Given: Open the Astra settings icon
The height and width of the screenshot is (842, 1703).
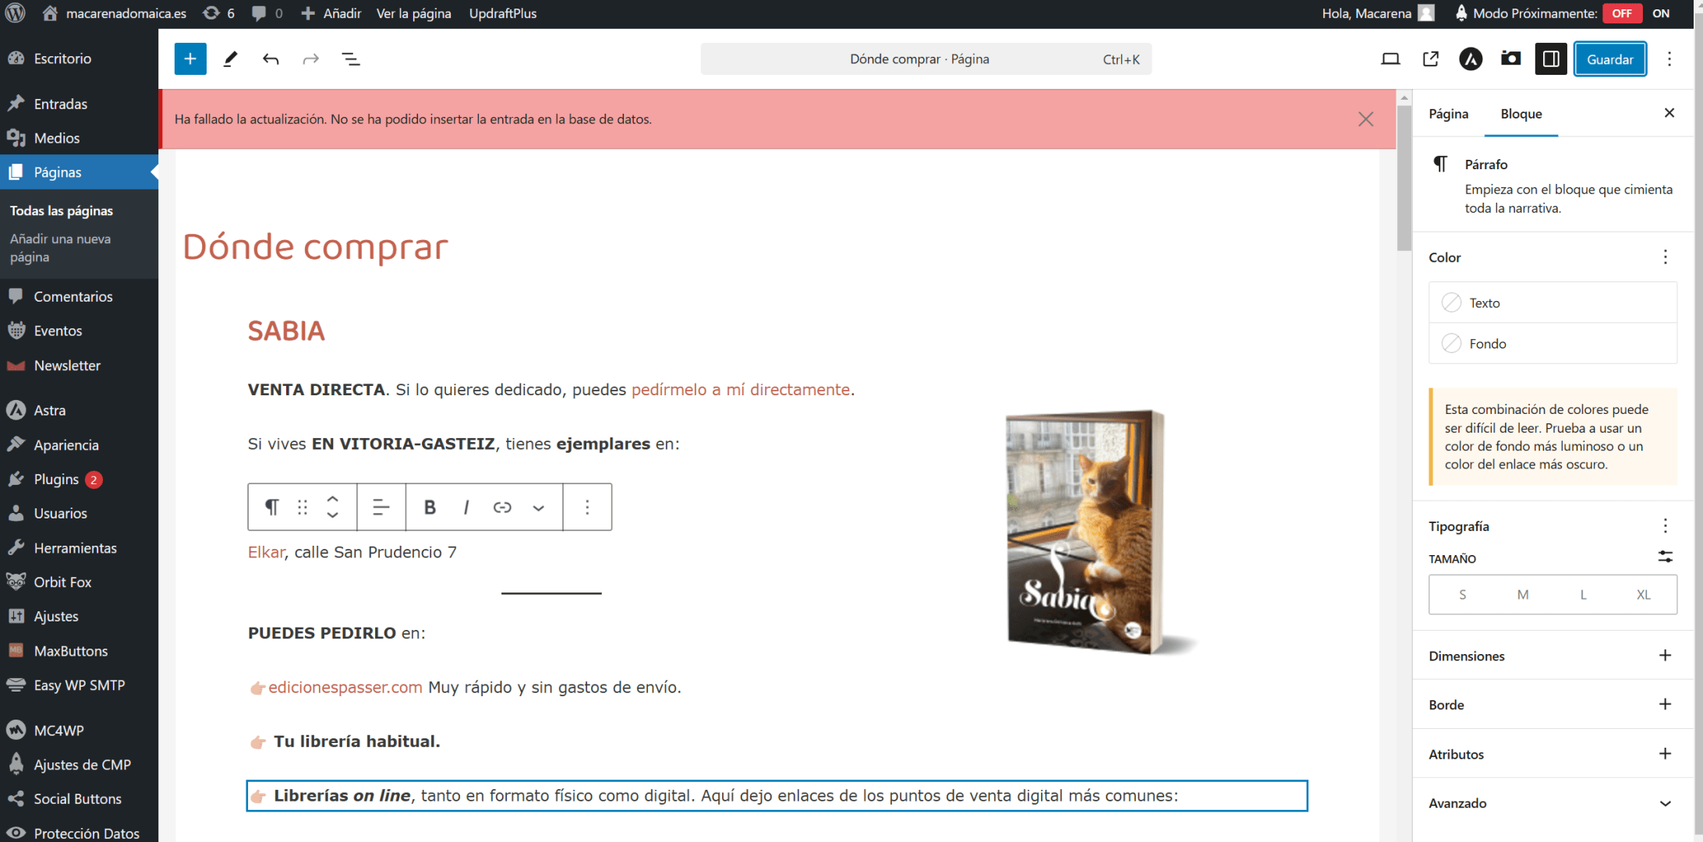Looking at the screenshot, I should (x=1471, y=59).
